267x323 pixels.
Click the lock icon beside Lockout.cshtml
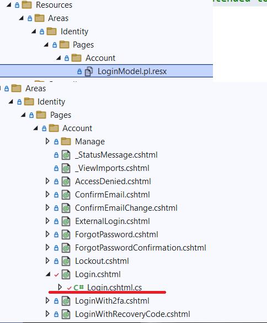click(56, 261)
